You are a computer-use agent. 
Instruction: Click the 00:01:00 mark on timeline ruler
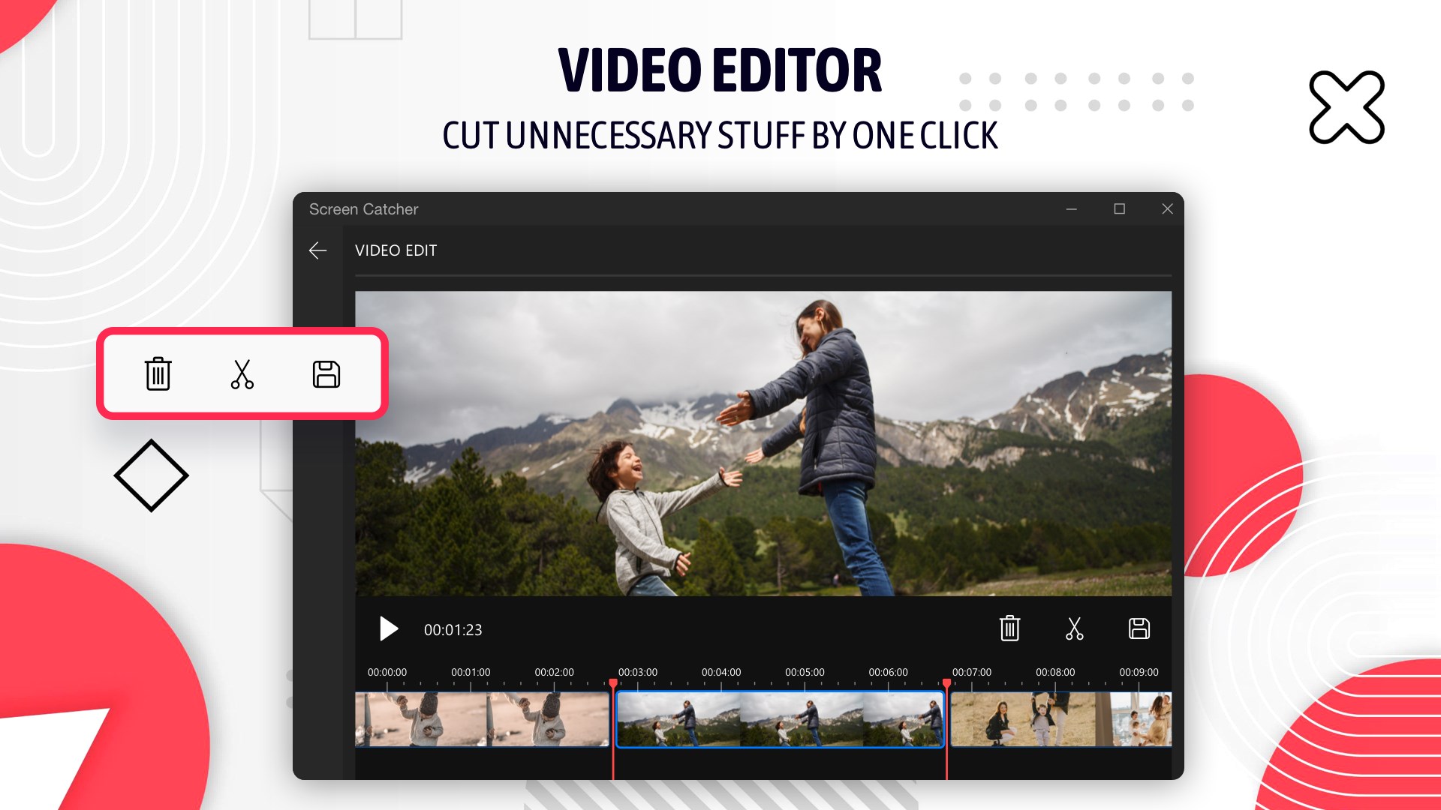[x=471, y=673]
